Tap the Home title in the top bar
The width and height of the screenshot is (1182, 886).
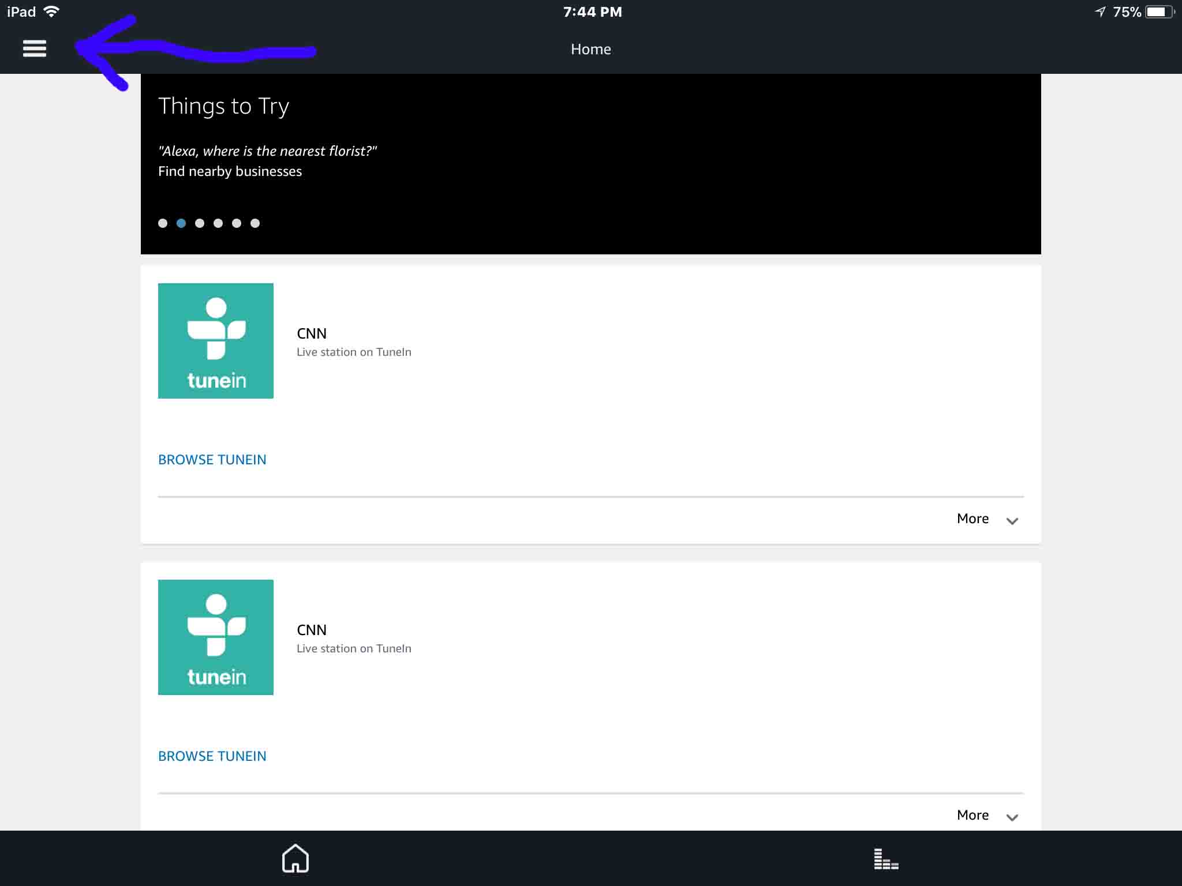click(x=590, y=49)
